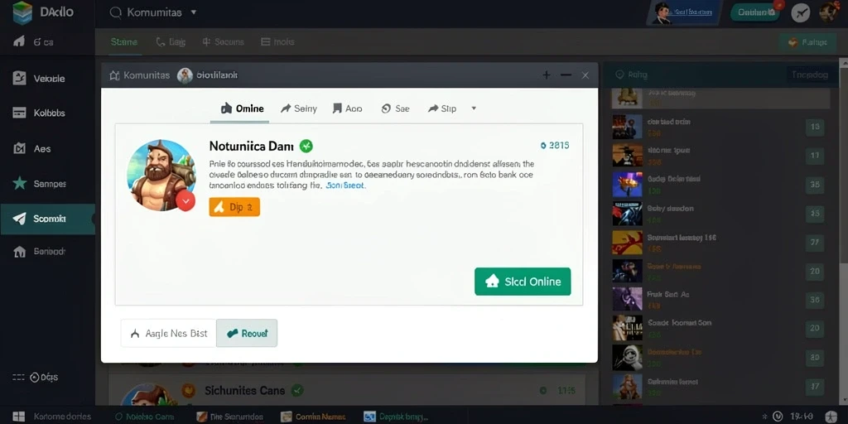This screenshot has height=424, width=848.
Task: Select the highlighted Scomnkt sidebar item
Action: [47, 219]
